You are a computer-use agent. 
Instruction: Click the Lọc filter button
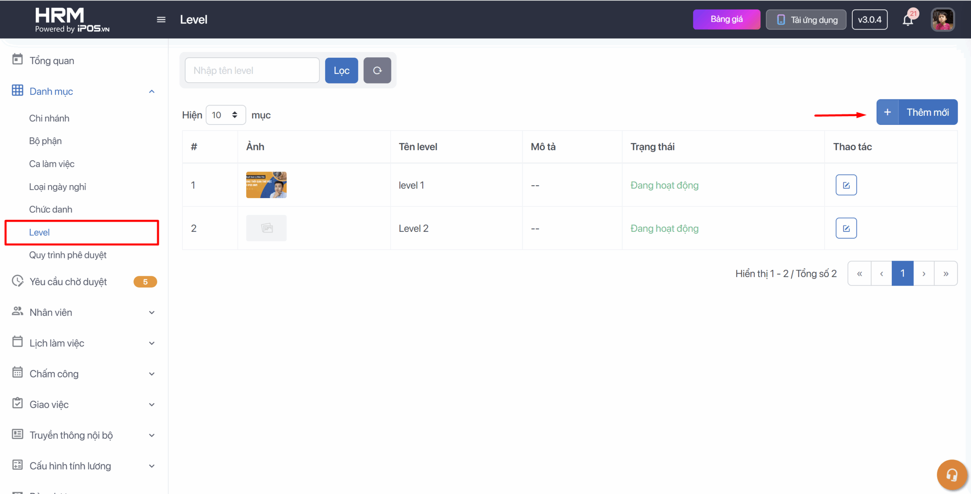click(341, 71)
